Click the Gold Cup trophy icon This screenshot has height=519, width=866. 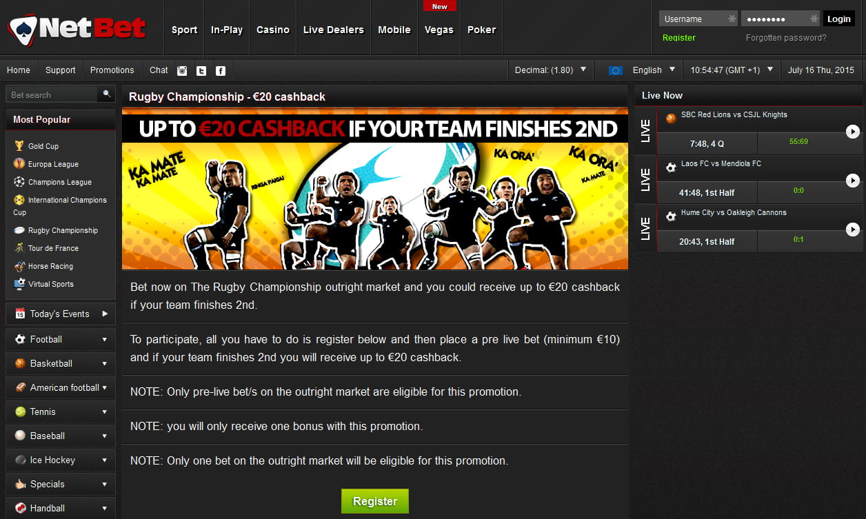[x=19, y=146]
